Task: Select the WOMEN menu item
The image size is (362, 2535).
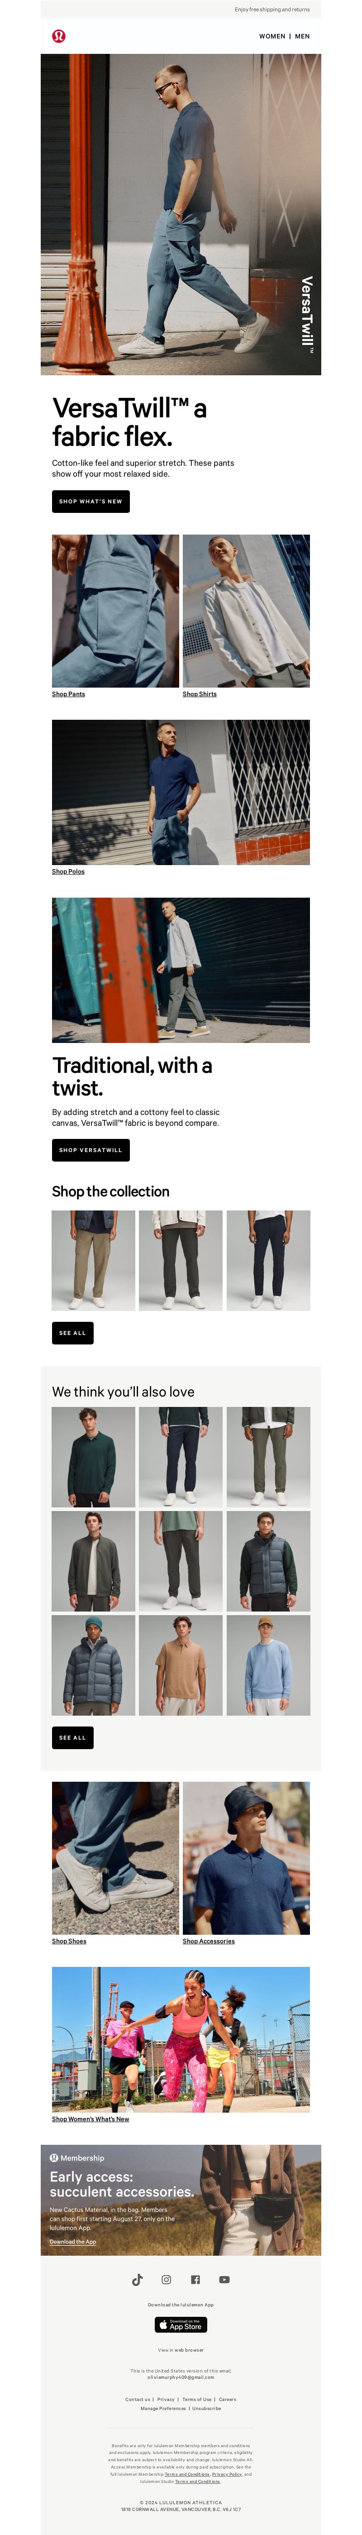Action: [x=272, y=36]
